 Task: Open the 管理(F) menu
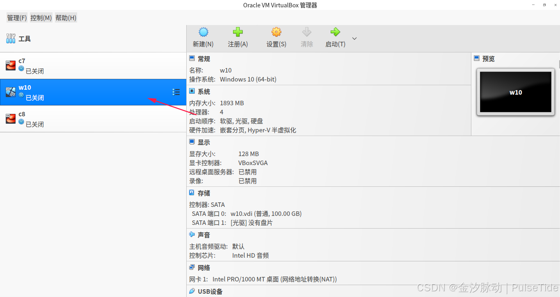pos(17,18)
